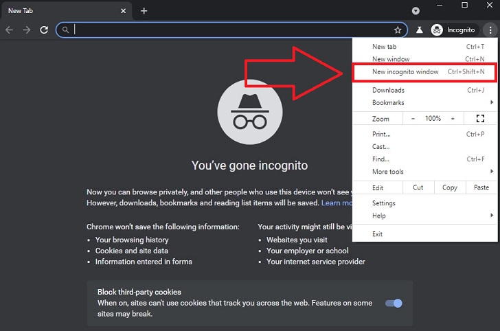Click 'Your internet service provider' list item
This screenshot has width=500, height=331.
316,262
